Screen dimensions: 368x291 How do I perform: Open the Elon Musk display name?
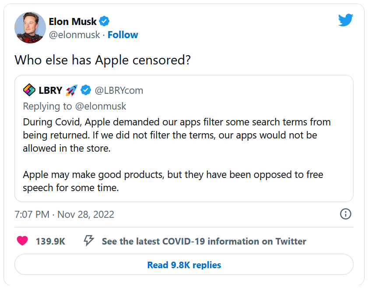tap(73, 21)
